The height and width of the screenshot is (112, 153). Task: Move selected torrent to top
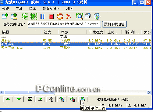29,99
